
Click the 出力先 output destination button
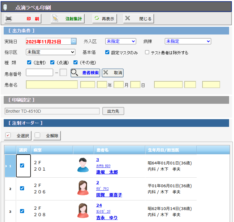(113, 111)
